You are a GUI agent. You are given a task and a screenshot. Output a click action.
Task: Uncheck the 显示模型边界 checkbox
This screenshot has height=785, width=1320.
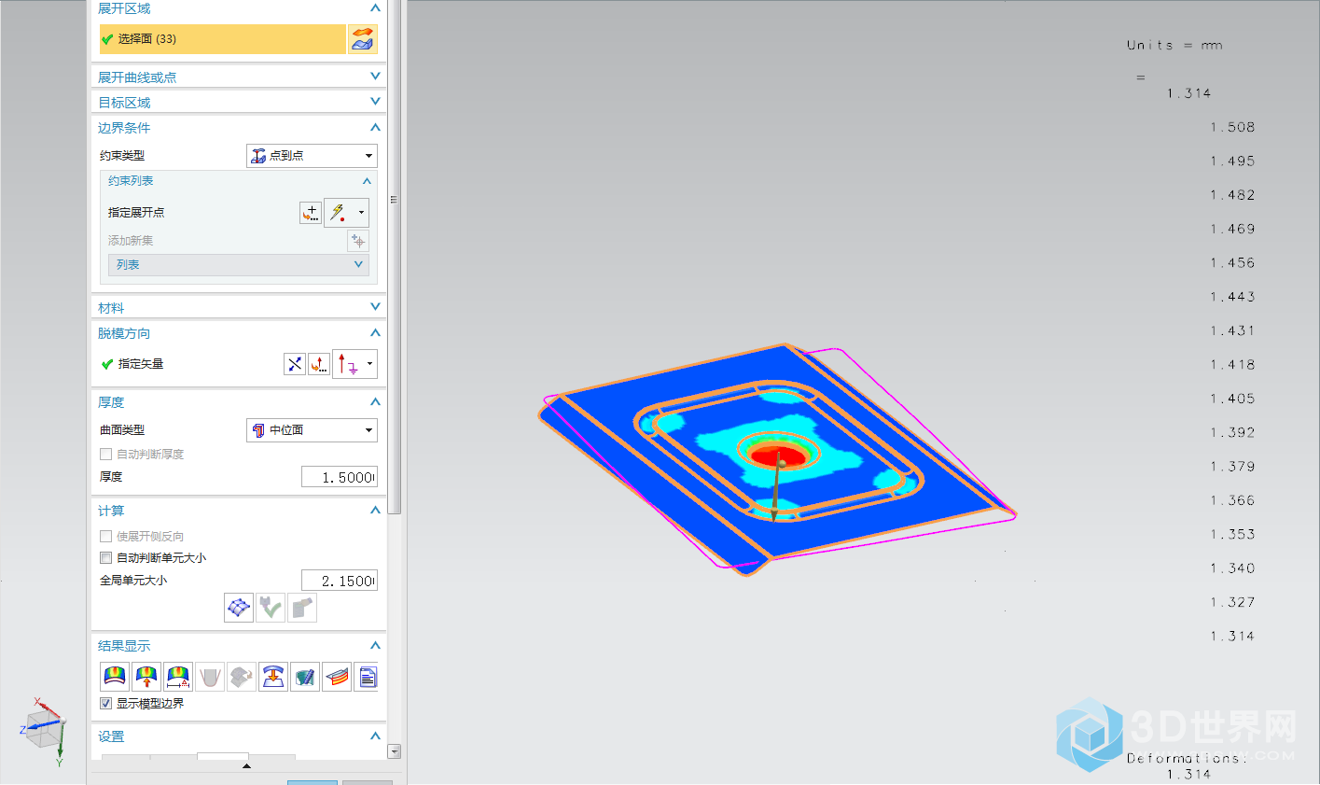coord(105,704)
